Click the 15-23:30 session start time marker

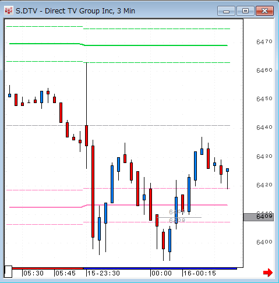coord(104,273)
